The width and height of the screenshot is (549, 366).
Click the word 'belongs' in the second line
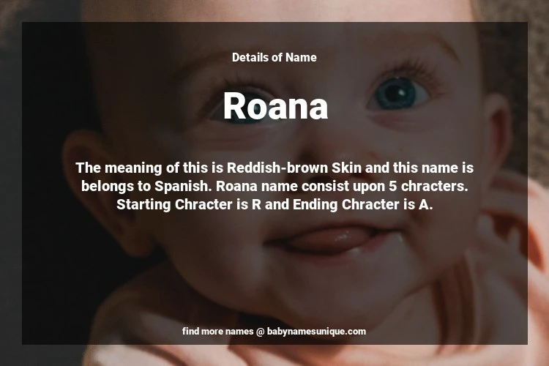(x=107, y=187)
